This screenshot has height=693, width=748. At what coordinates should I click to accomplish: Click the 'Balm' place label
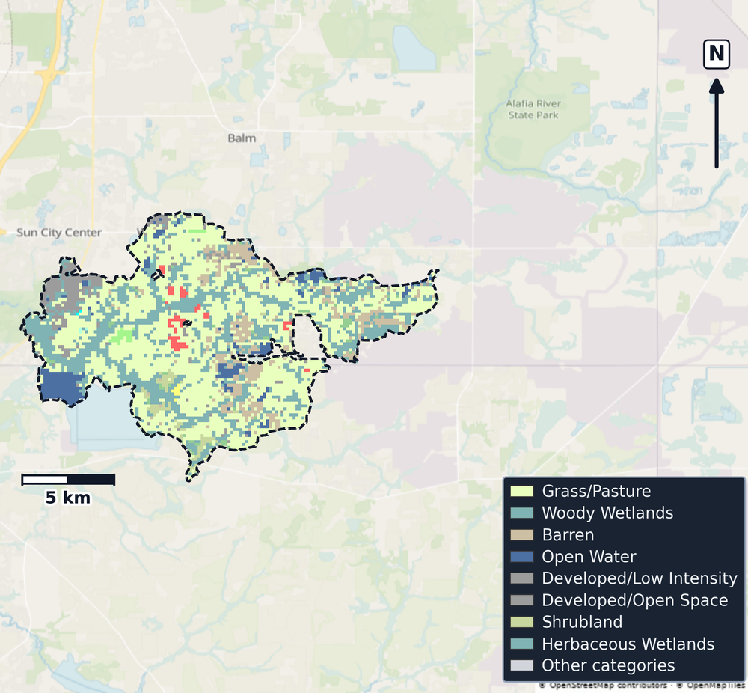tap(242, 138)
